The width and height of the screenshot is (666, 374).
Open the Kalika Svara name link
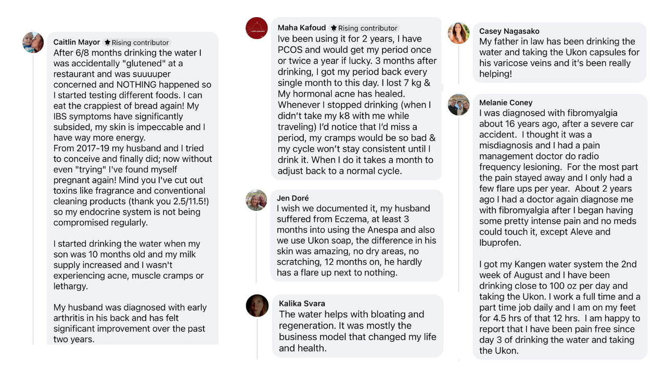click(302, 303)
